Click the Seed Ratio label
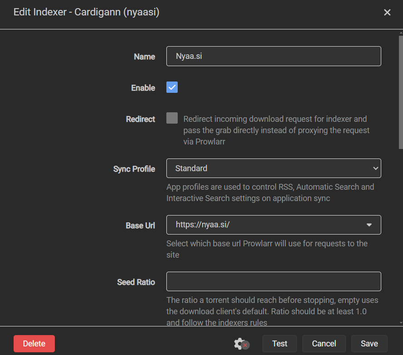Image resolution: width=403 pixels, height=355 pixels. (x=136, y=282)
